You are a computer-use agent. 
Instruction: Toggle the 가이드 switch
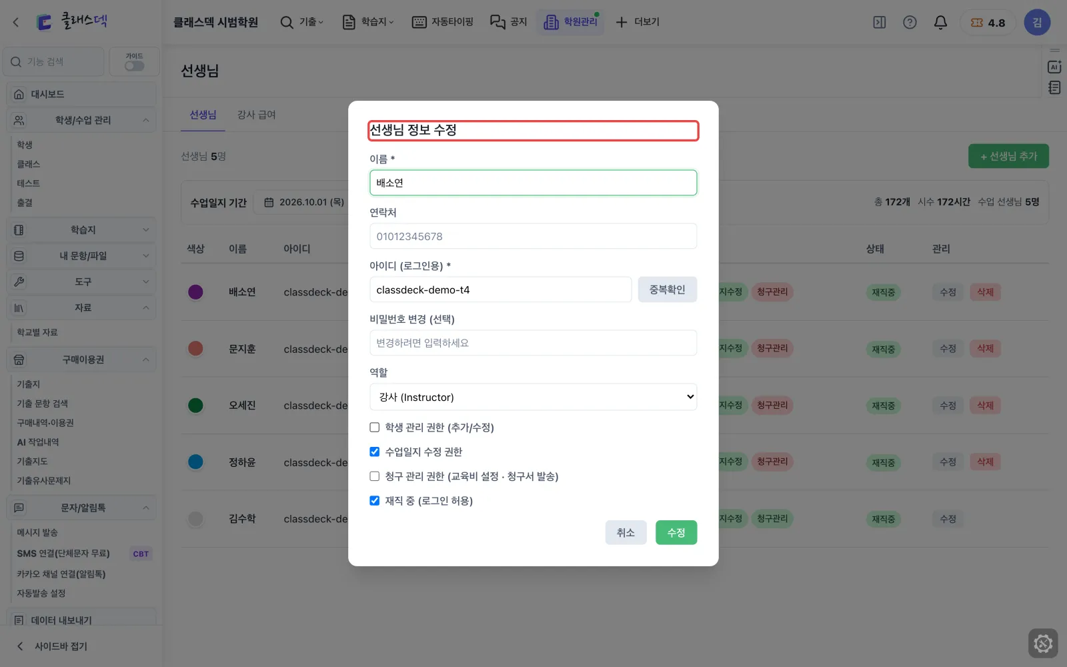click(x=135, y=65)
